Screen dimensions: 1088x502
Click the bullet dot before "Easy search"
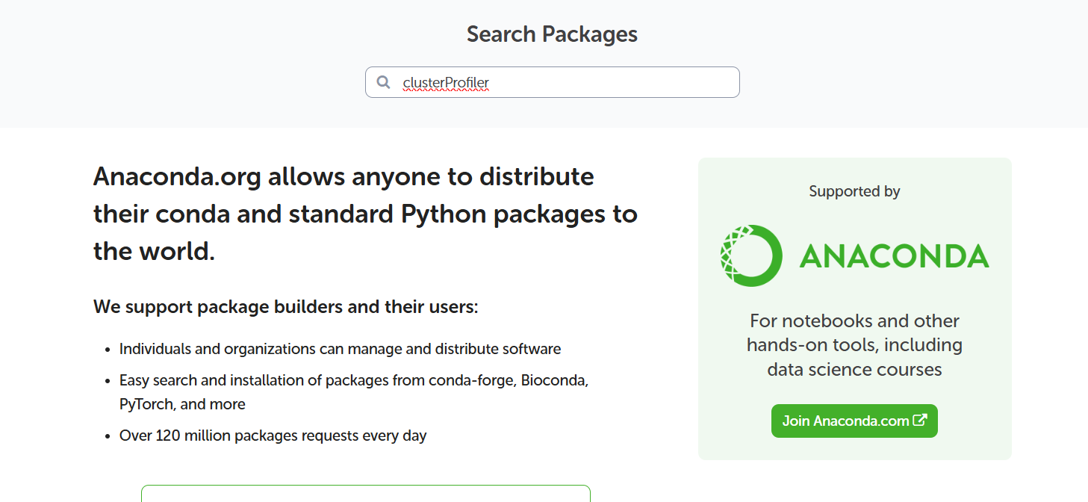(108, 381)
